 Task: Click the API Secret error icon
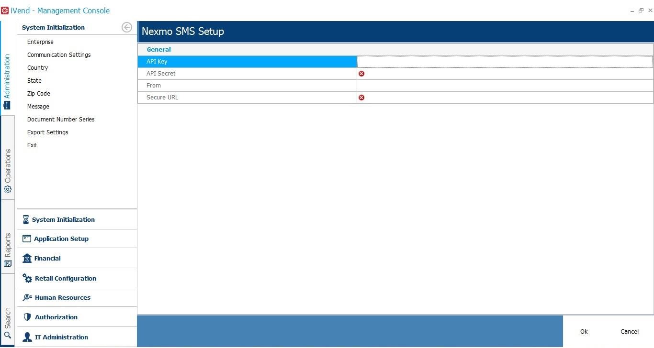click(361, 74)
